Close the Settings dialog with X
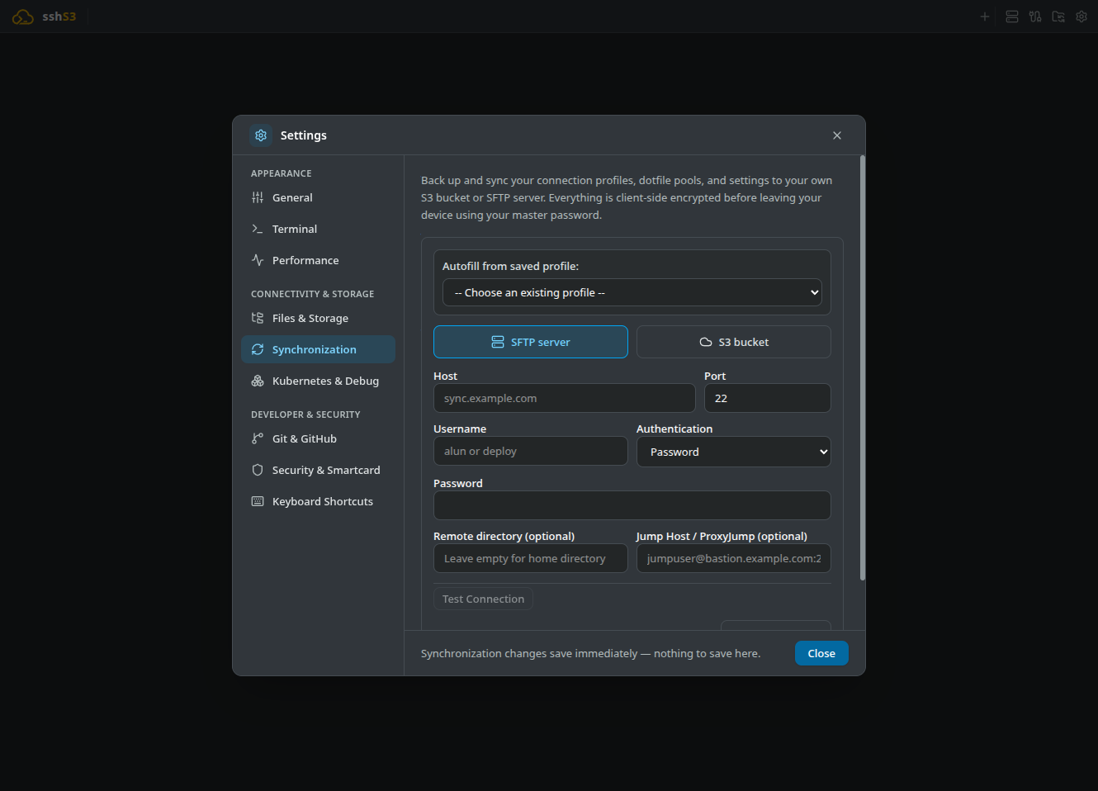1098x791 pixels. click(x=837, y=135)
